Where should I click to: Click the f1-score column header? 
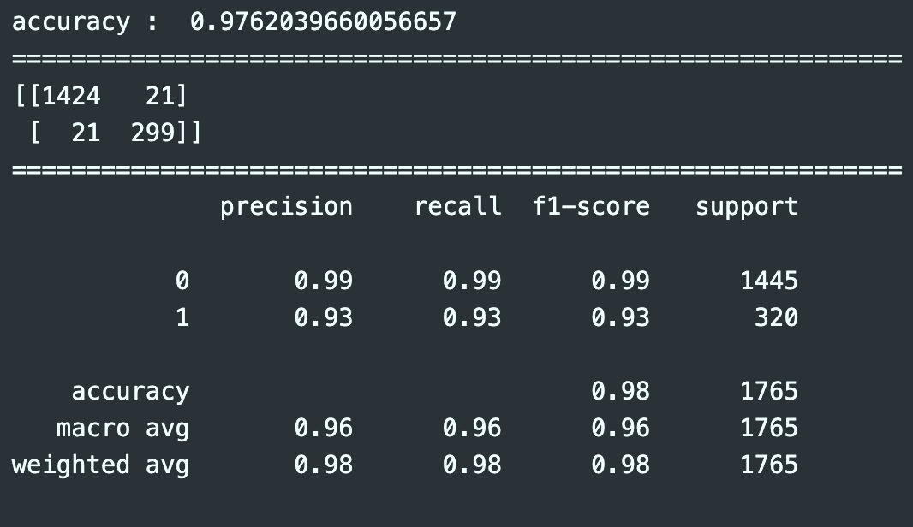click(x=591, y=206)
